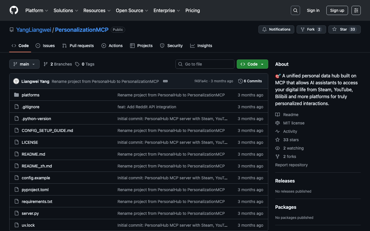Star the PersonalizationMCP repository

344,29
